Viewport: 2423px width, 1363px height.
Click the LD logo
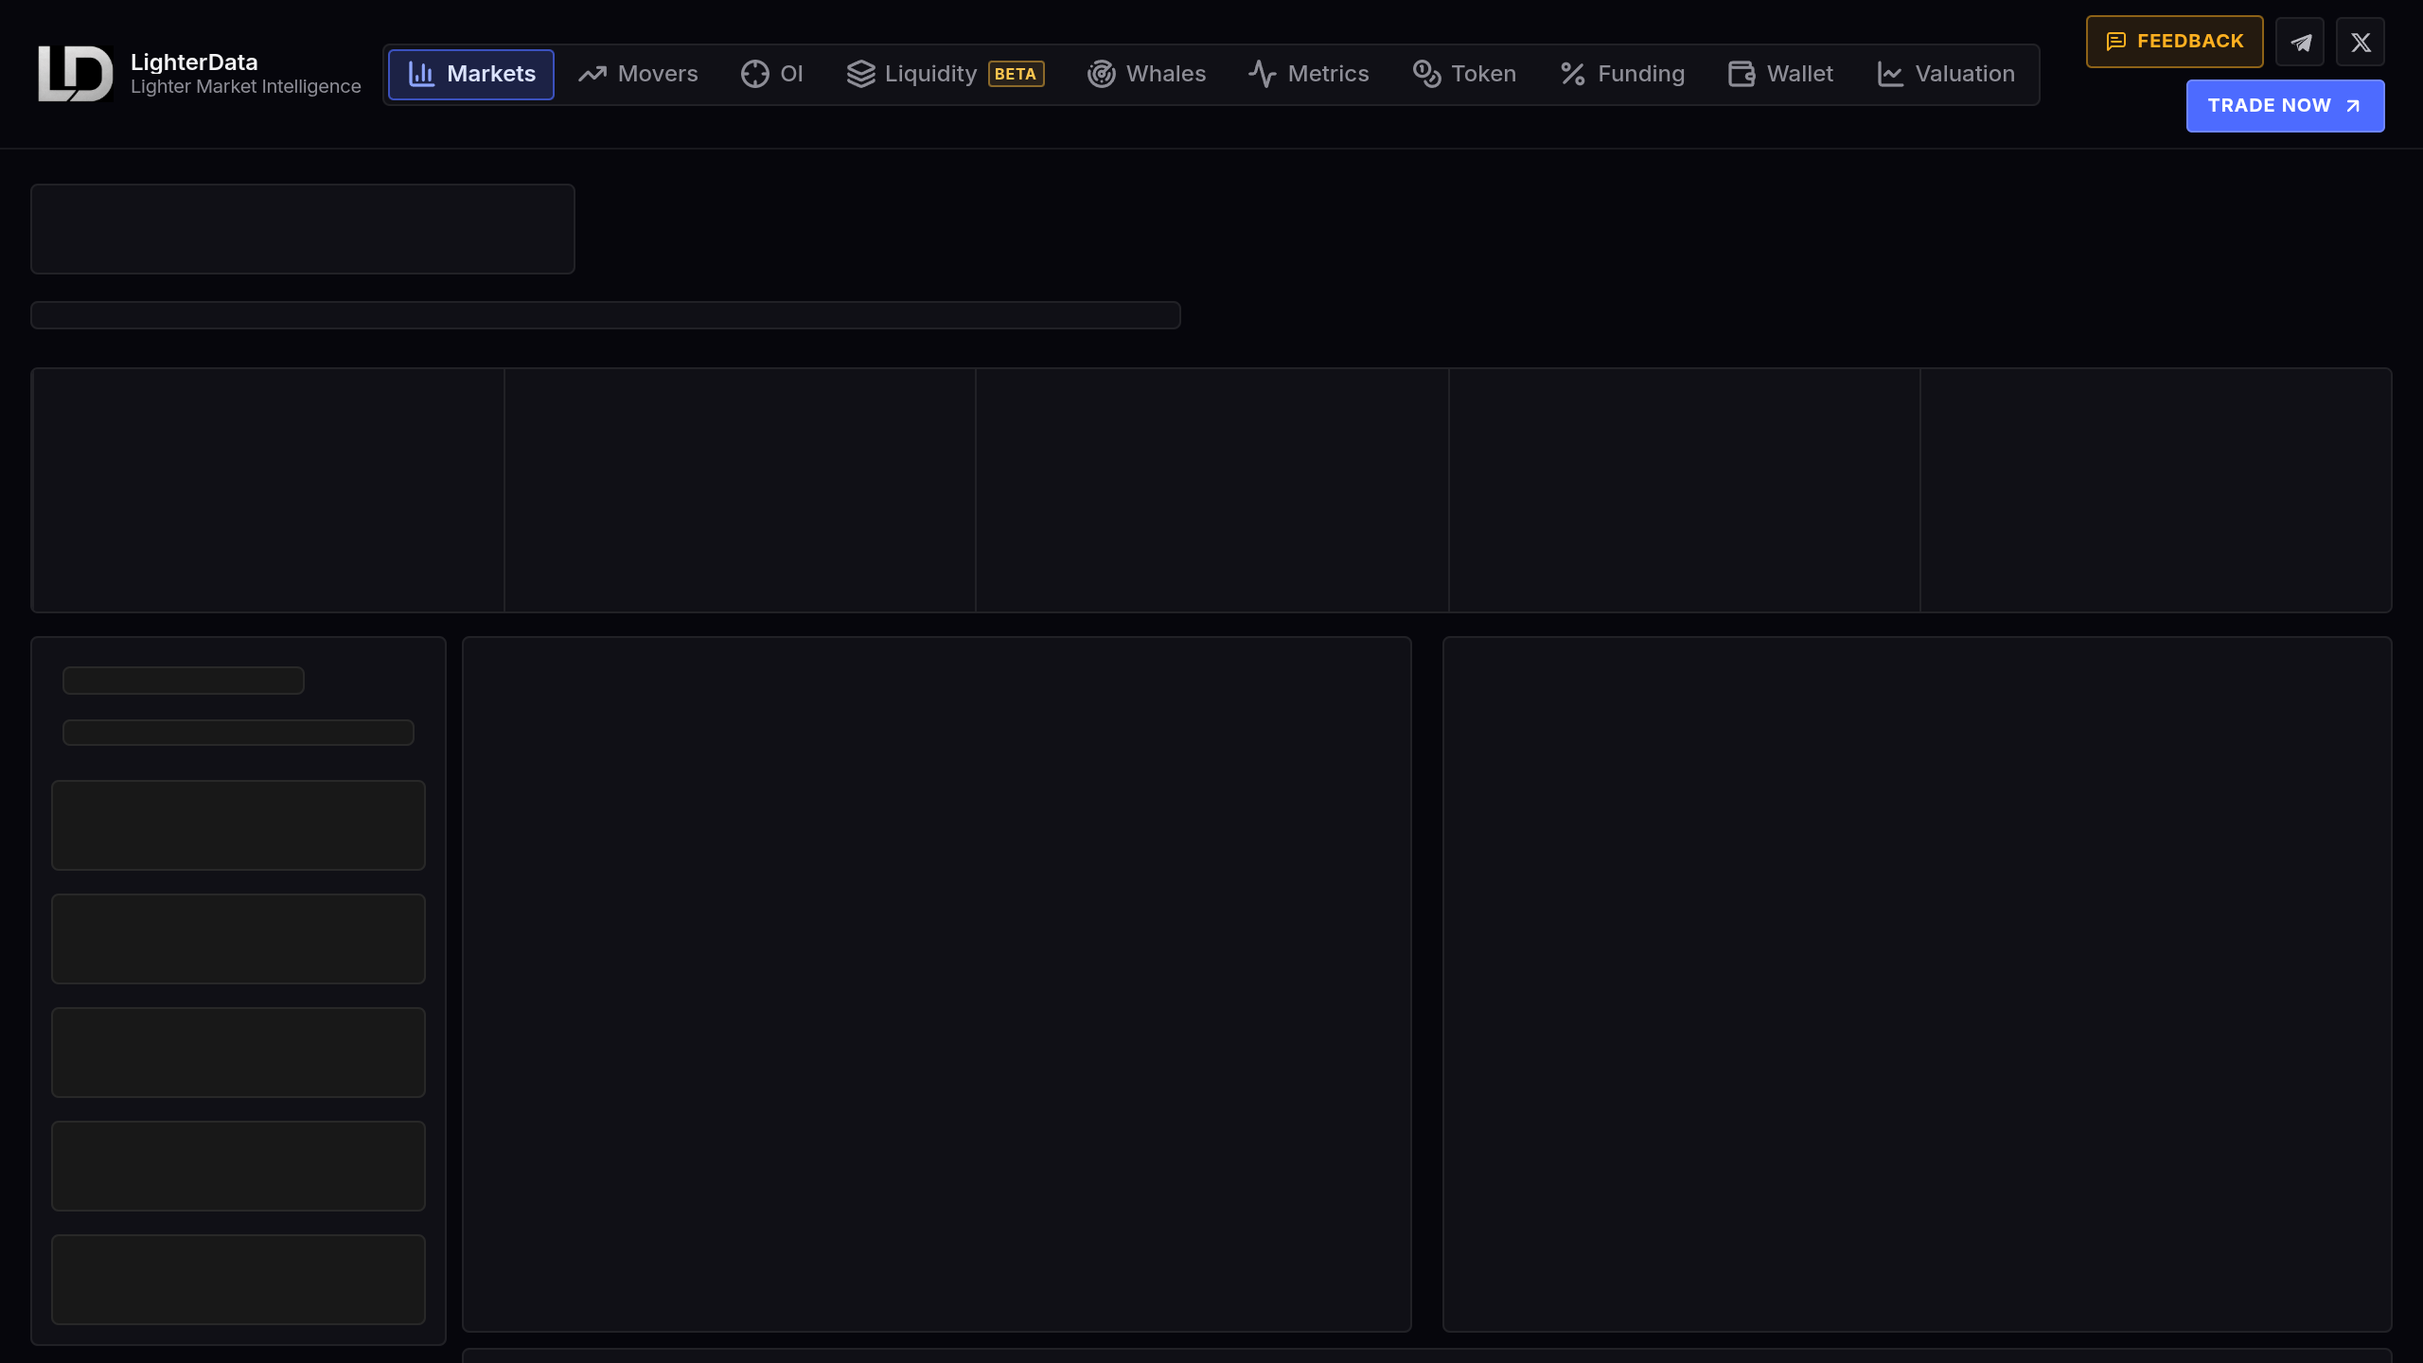click(75, 74)
